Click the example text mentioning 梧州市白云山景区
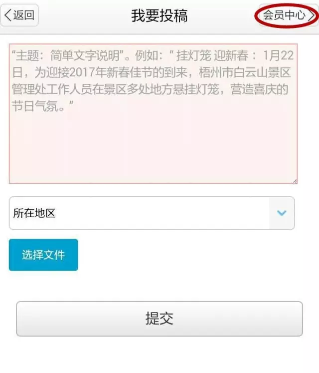Screen dimensions: 319x373 (245, 72)
